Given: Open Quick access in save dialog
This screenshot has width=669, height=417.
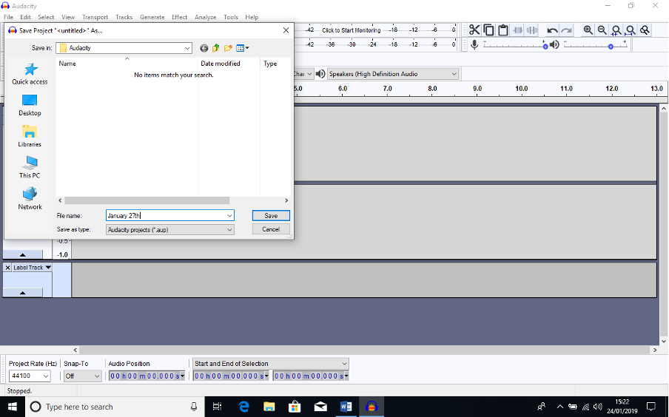Looking at the screenshot, I should (x=30, y=74).
